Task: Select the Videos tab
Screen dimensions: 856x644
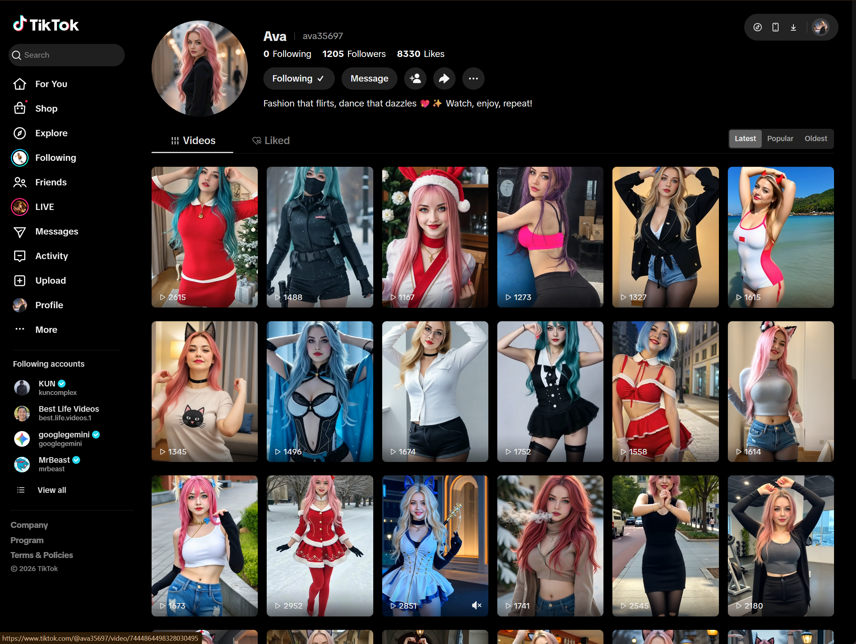Action: point(193,140)
